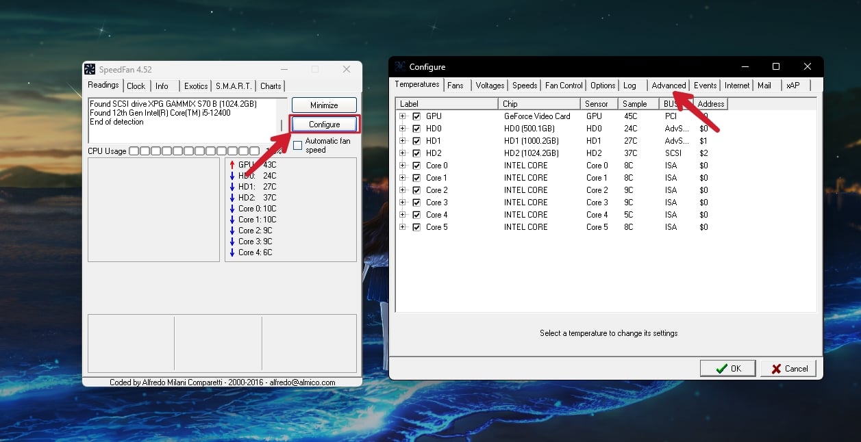The width and height of the screenshot is (861, 442).
Task: Click the Cancel button in Configure
Action: pyautogui.click(x=788, y=368)
